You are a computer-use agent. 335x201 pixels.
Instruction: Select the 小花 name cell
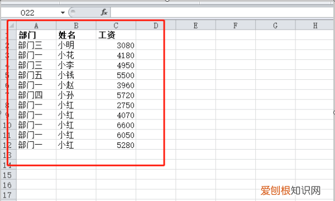click(76, 55)
